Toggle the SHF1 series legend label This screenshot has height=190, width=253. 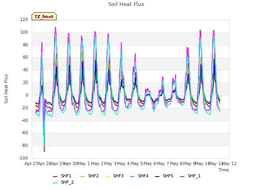point(66,176)
